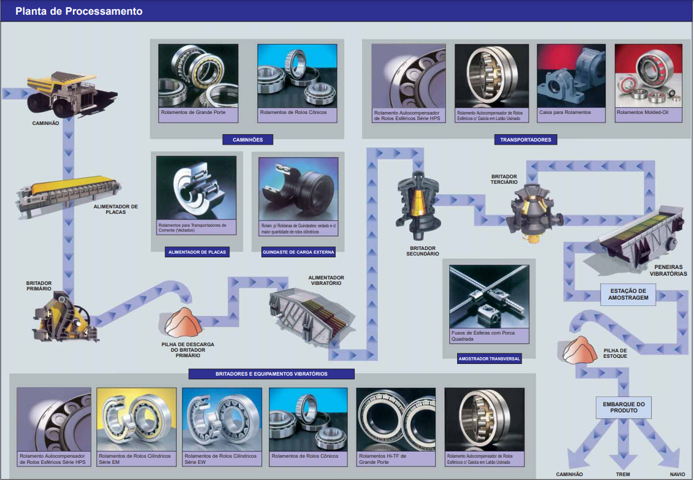
Task: Click the CAMINHÃO caption under the truck
Action: click(x=45, y=123)
